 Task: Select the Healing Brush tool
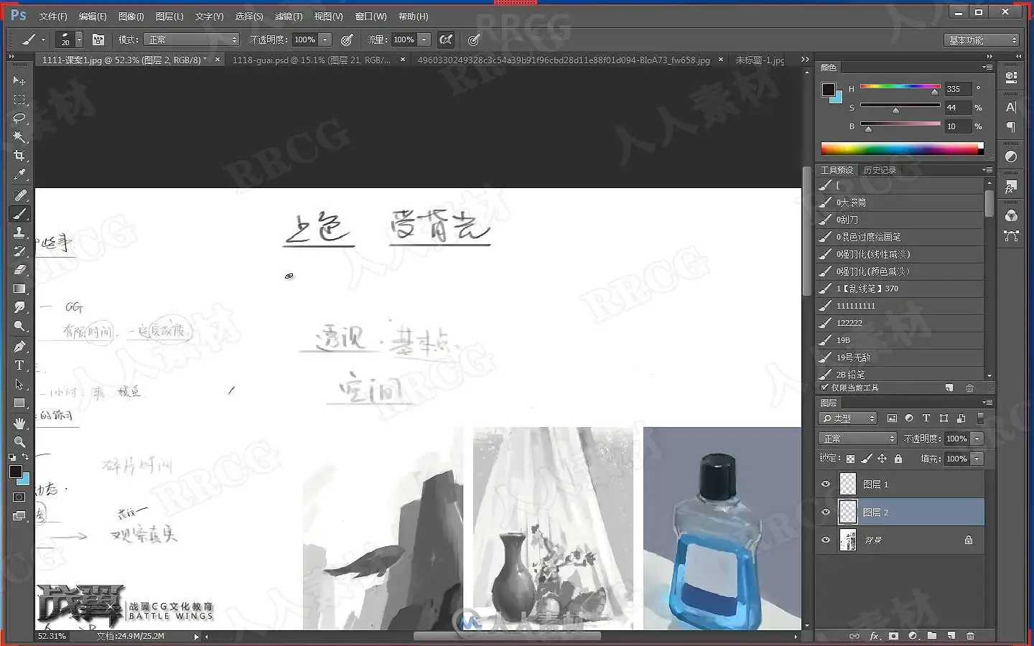tap(19, 195)
